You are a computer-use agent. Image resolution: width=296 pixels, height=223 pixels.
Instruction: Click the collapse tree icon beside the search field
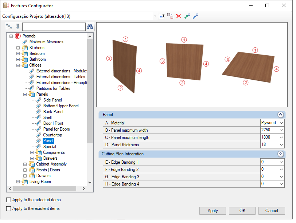[x=17, y=27]
